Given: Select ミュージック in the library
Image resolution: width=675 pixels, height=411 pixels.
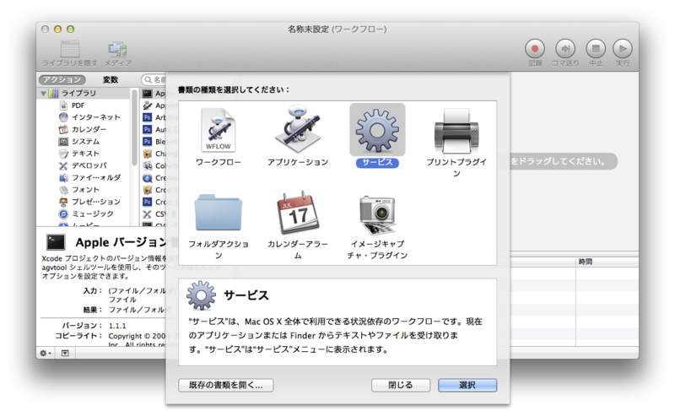Looking at the screenshot, I should tap(93, 214).
